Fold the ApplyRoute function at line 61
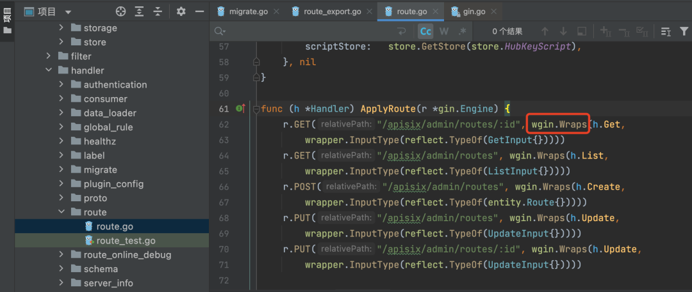692x292 pixels. (256, 109)
